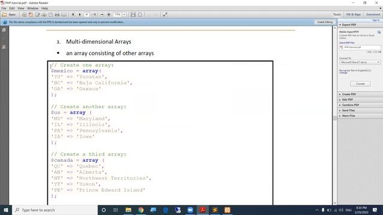Open the File menu
This screenshot has width=383, height=215.
tap(4, 8)
